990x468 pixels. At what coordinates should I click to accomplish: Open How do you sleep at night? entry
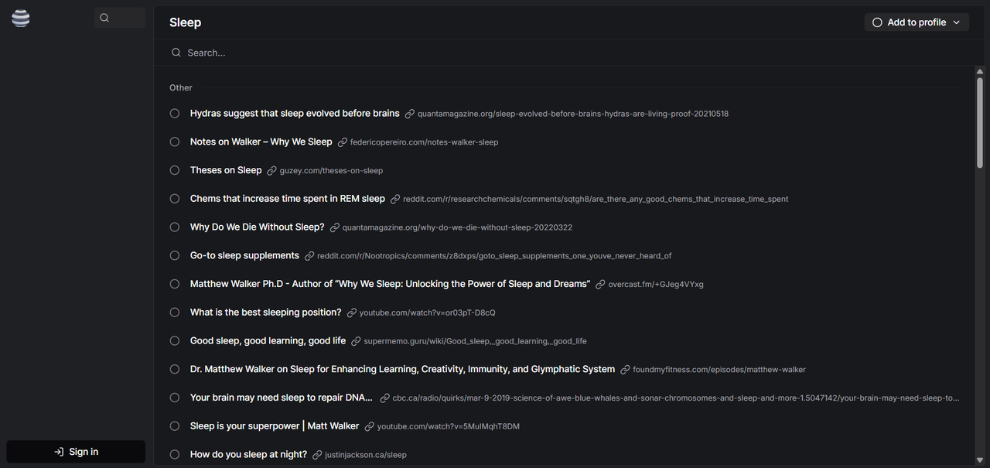coord(248,455)
